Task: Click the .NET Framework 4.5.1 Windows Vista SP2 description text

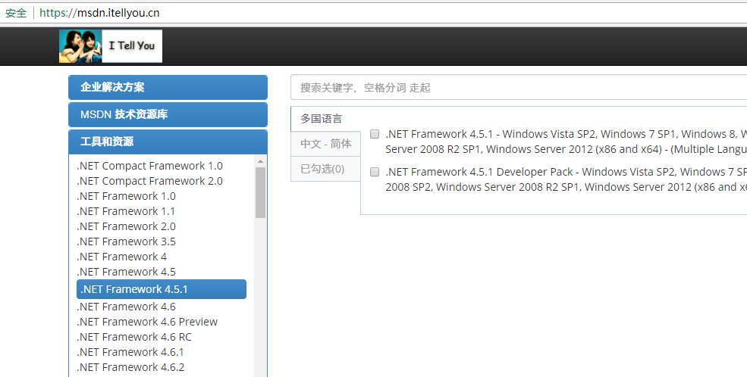Action: point(566,142)
